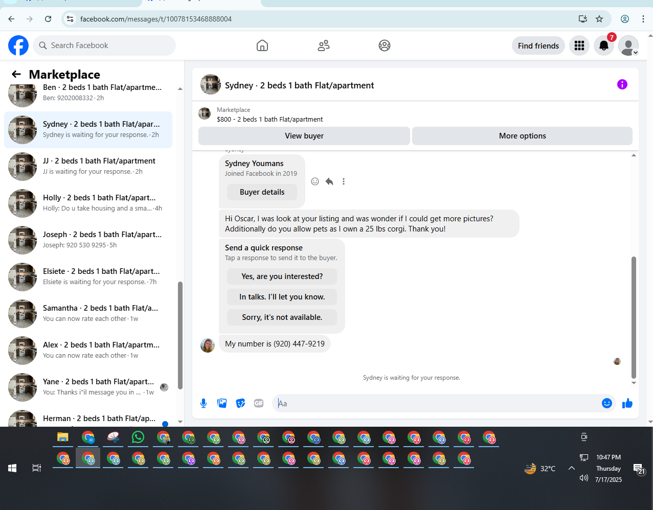Click the attach photo icon in composer
The height and width of the screenshot is (510, 653).
tap(222, 403)
